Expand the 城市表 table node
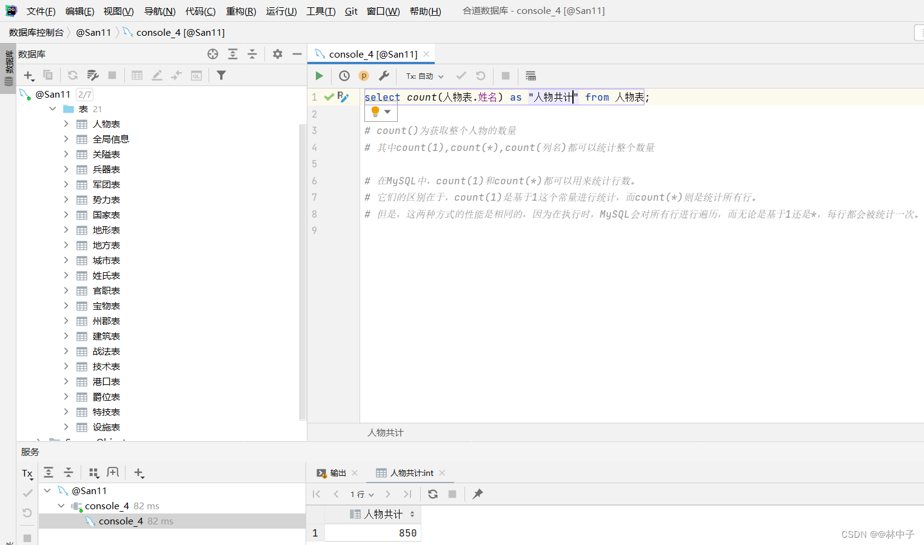924x545 pixels. pyautogui.click(x=66, y=260)
